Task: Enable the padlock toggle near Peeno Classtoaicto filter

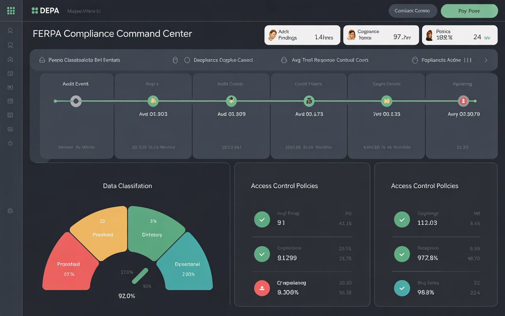Action: (x=41, y=60)
